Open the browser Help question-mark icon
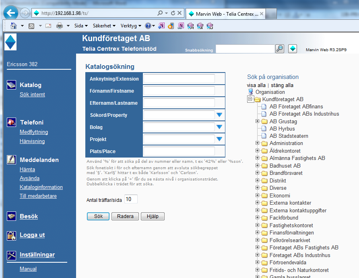 pos(148,26)
